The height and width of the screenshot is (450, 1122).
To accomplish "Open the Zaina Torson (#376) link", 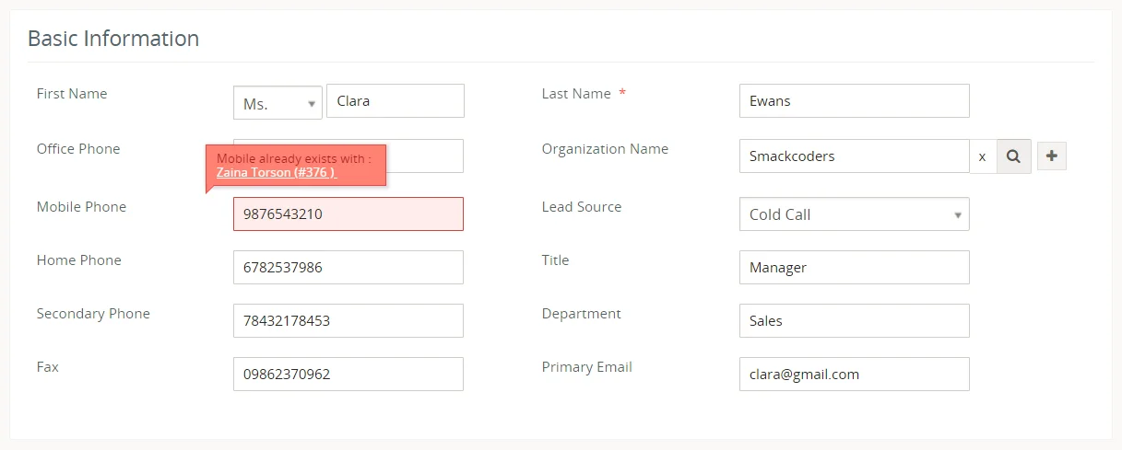I will click(276, 172).
